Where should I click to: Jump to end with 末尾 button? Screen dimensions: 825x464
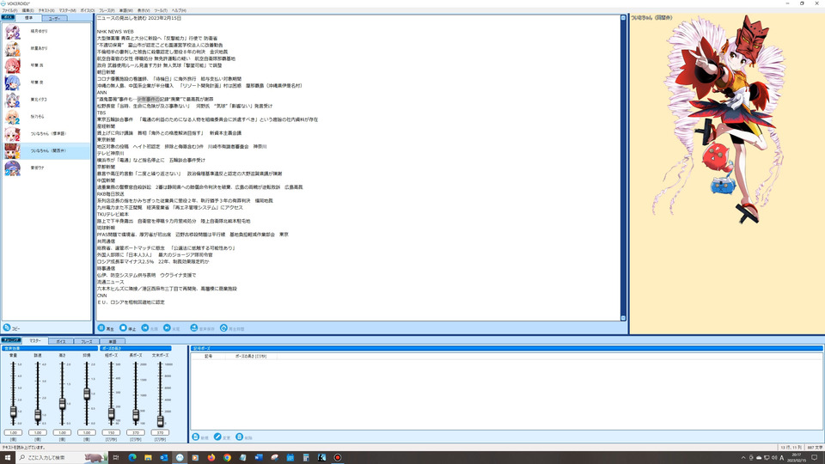[172, 328]
